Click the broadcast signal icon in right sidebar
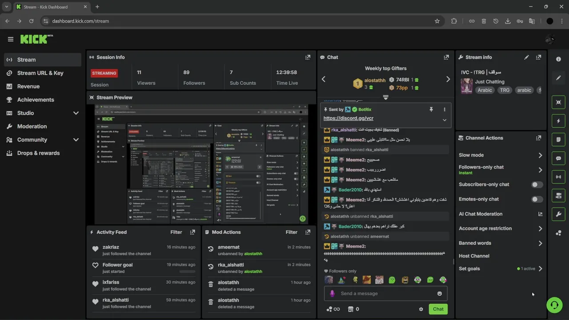This screenshot has width=569, height=320. tap(559, 177)
